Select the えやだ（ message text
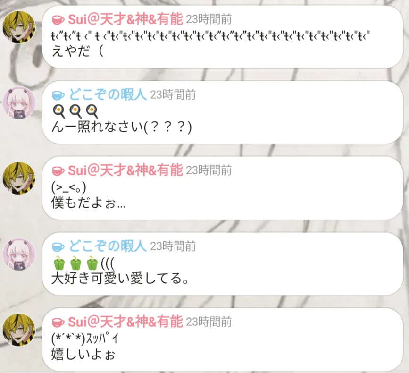Screen dimensions: 409x373 pyautogui.click(x=78, y=51)
